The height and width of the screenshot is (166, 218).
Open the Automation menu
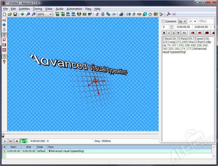click(74, 9)
